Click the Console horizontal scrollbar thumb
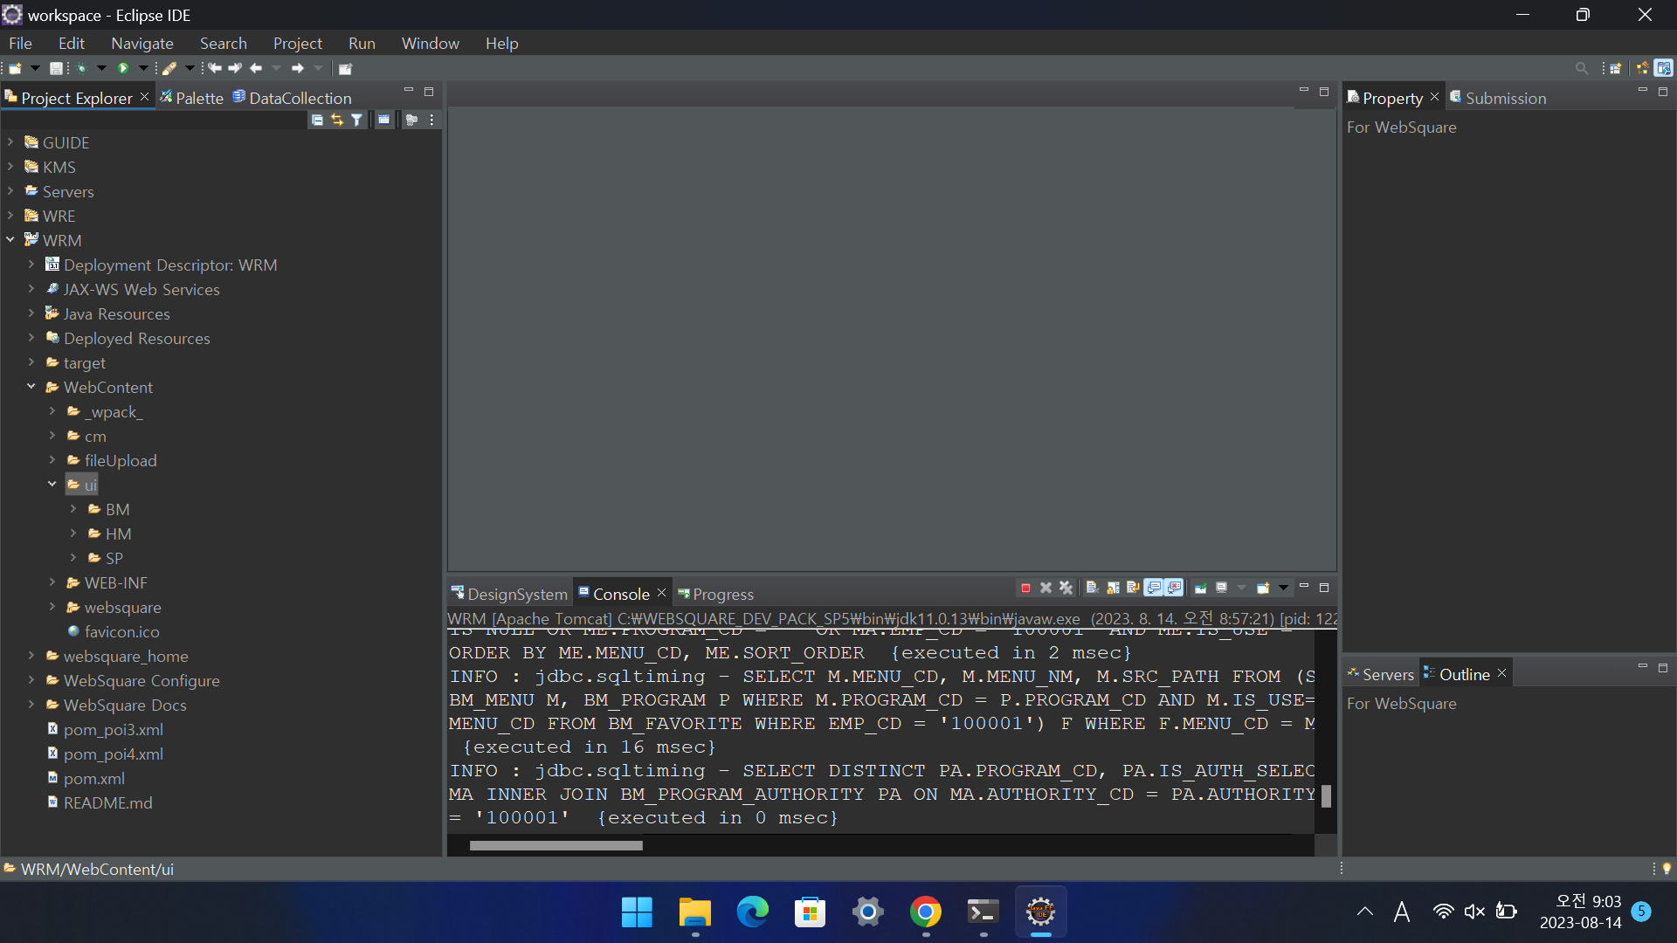 (556, 845)
